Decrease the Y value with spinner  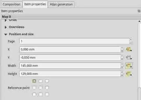coord(122,59)
